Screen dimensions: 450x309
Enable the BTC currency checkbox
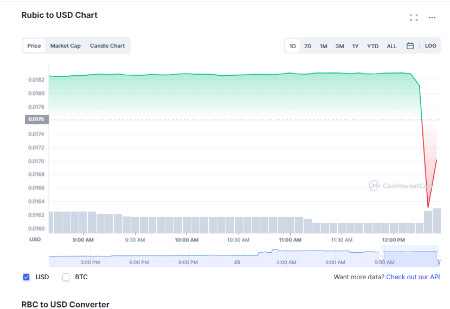pyautogui.click(x=66, y=277)
